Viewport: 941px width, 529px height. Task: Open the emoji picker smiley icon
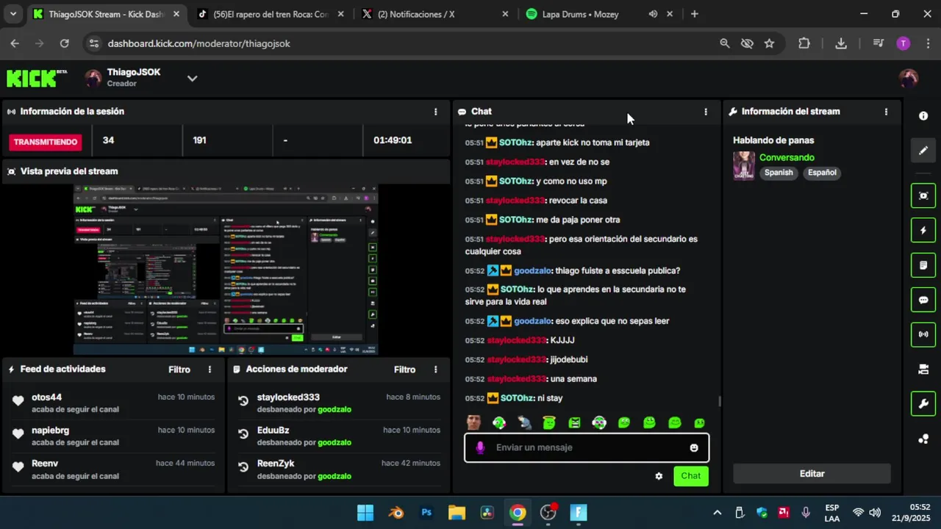pos(694,447)
